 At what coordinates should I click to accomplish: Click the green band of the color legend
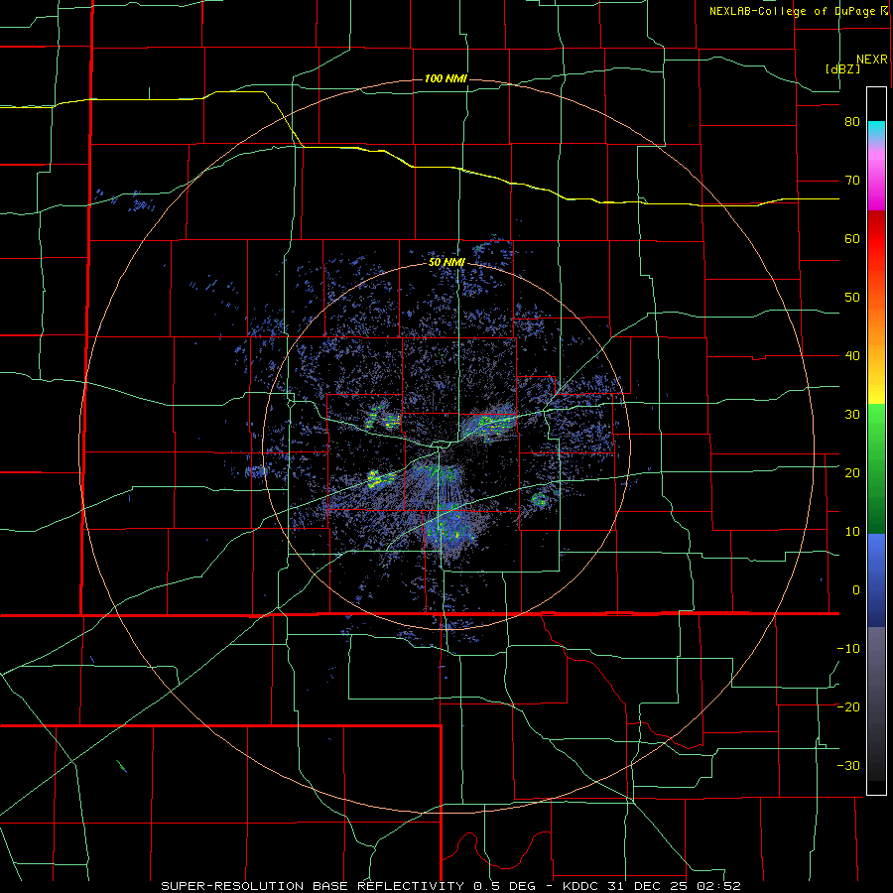(x=876, y=468)
